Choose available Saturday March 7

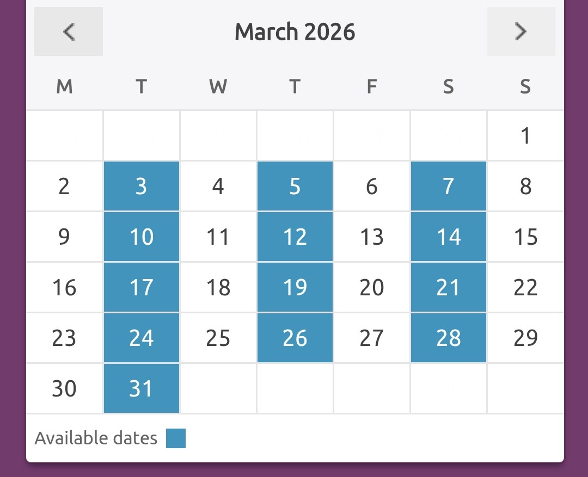coord(449,186)
